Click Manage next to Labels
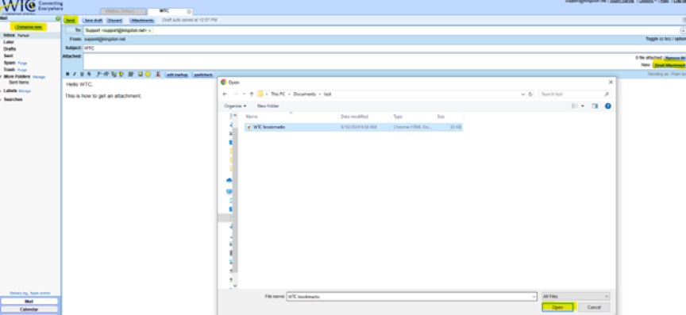Screen dimensions: 686x315 point(25,91)
